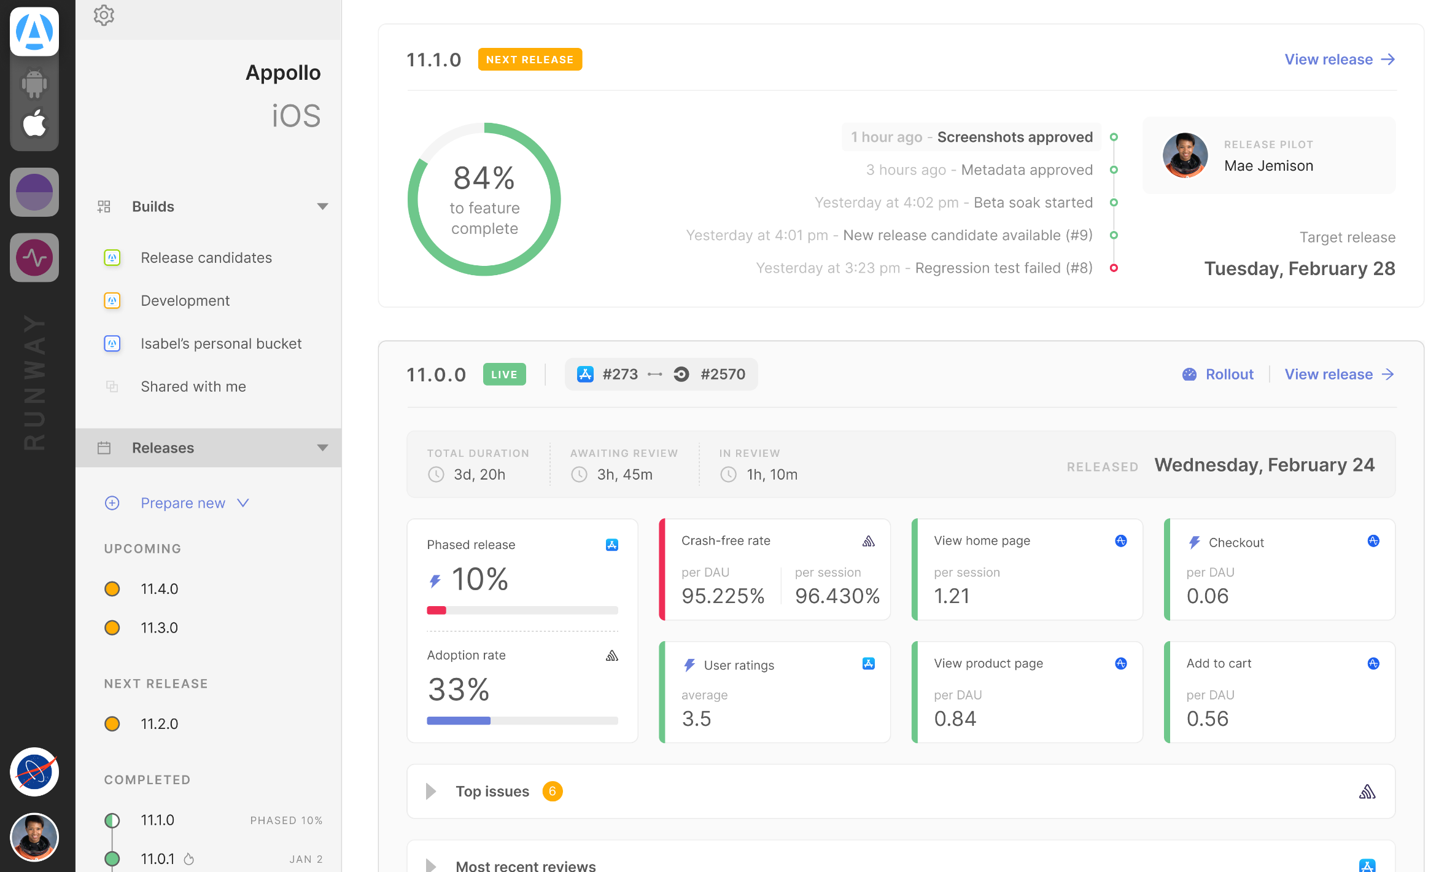Select the 11.4.0 upcoming release dot
This screenshot has width=1455, height=872.
(x=112, y=589)
